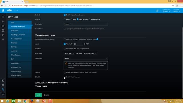Viewport: 183px width, 103px height.
Task: Open Maintenance settings link
Action: pyautogui.click(x=20, y=72)
